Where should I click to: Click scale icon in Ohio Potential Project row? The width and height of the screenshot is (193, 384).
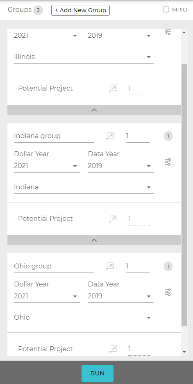click(x=113, y=349)
